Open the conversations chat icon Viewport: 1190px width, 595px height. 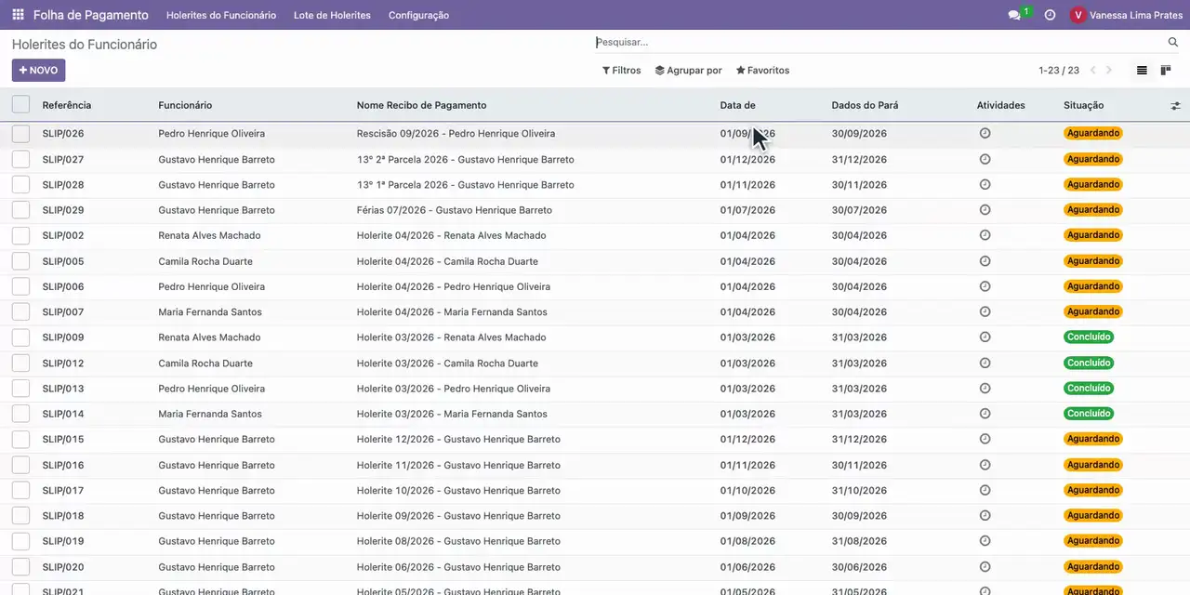coord(1014,15)
